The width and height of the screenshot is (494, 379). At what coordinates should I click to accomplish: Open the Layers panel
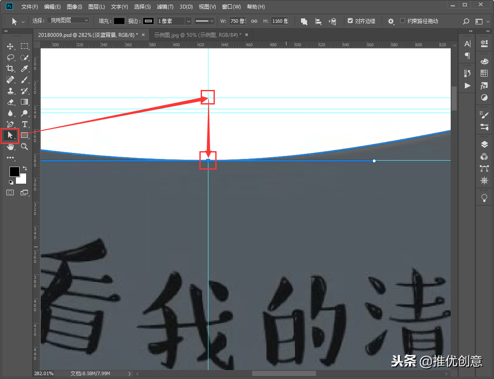484,144
